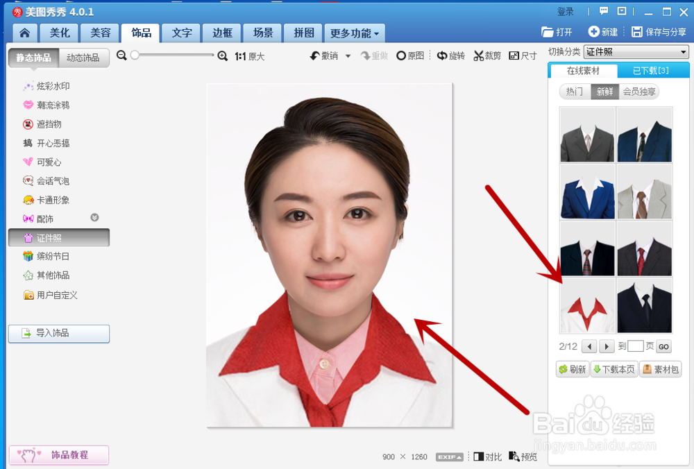
Task: Click the page number input field
Action: pos(636,346)
